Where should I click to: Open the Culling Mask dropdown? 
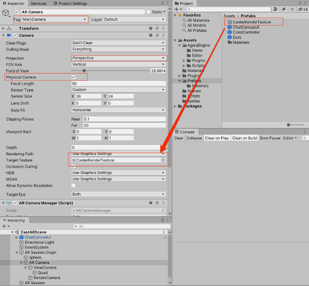[118, 49]
